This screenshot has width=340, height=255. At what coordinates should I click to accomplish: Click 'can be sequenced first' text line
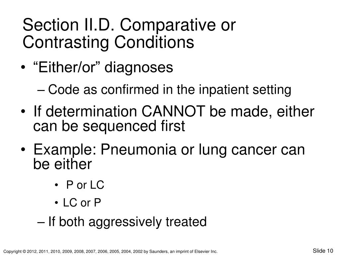[x=109, y=126]
